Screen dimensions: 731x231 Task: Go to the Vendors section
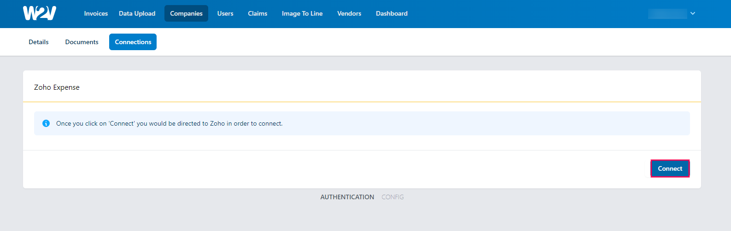coord(349,14)
